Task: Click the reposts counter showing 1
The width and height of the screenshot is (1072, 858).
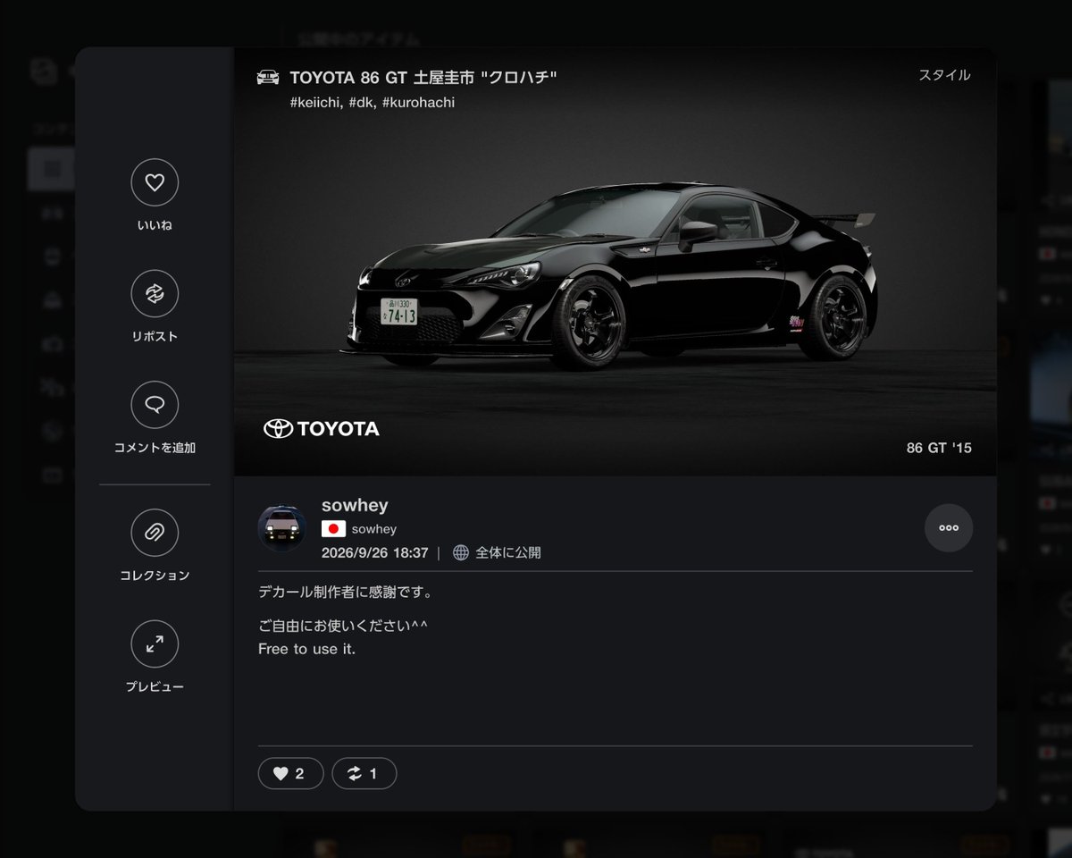Action: [364, 773]
